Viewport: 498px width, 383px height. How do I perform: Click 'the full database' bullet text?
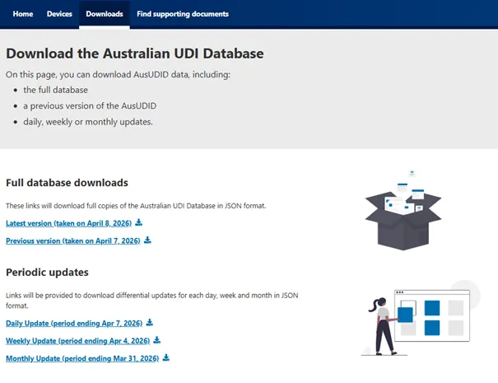tap(56, 90)
